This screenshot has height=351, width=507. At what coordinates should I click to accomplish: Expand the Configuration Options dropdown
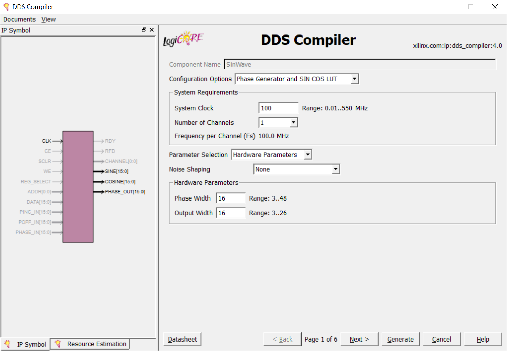point(354,79)
